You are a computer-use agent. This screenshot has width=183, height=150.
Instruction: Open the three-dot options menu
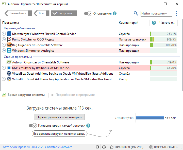point(176,13)
